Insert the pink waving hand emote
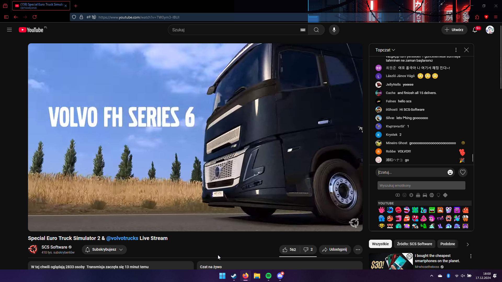This screenshot has width=502, height=282. click(382, 210)
